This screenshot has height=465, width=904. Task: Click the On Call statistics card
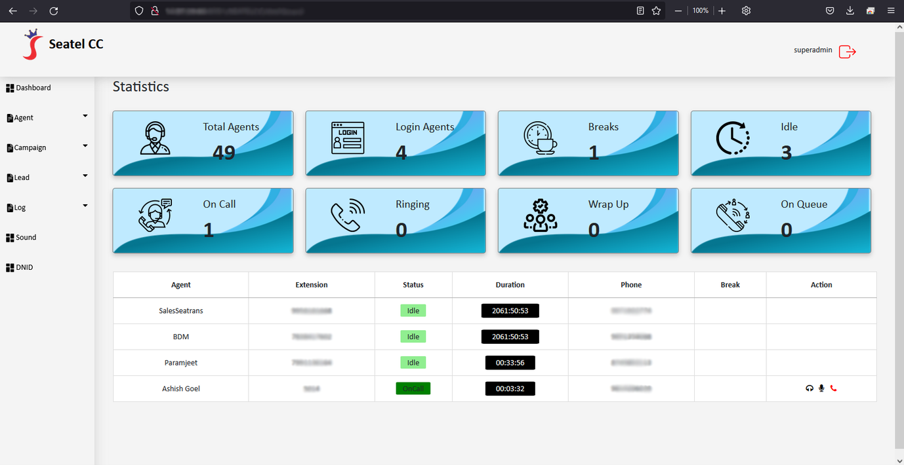(x=203, y=221)
